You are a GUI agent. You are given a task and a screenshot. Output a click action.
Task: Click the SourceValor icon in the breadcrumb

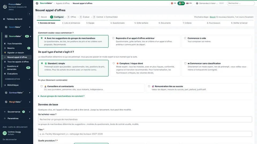[37, 3]
